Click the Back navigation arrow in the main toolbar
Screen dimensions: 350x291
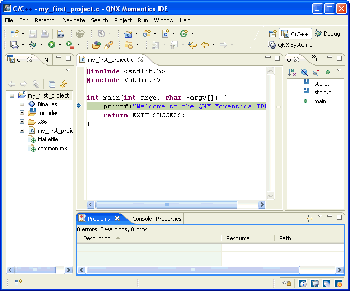pos(205,45)
